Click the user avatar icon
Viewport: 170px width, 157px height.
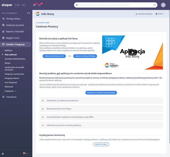point(163,5)
